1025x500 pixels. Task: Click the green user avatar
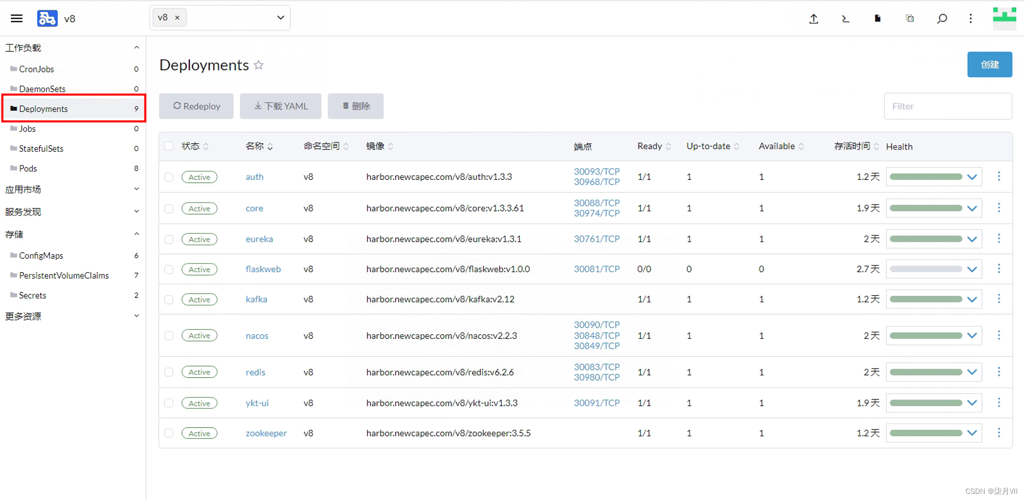pyautogui.click(x=1004, y=19)
